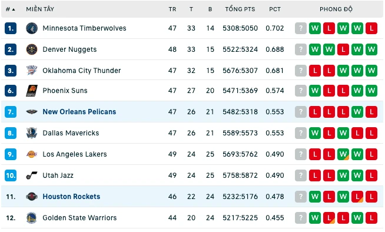Click the Golden State Warriors logo
Screen dimensions: 385x232
(32, 218)
